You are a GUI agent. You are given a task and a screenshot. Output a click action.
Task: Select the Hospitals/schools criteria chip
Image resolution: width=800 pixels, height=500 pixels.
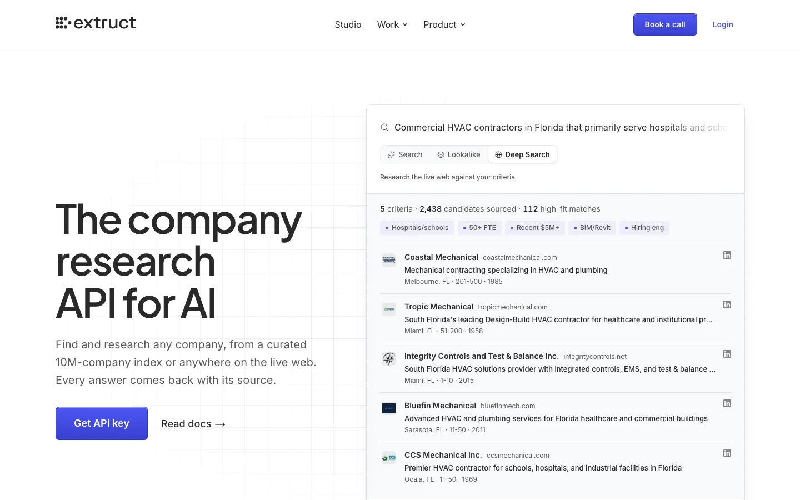pos(417,228)
